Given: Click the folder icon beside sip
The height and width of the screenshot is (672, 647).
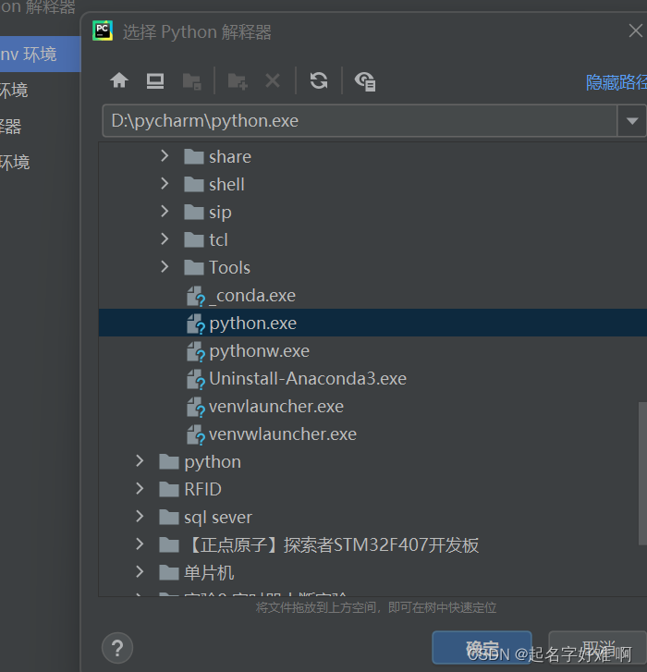Looking at the screenshot, I should point(194,213).
